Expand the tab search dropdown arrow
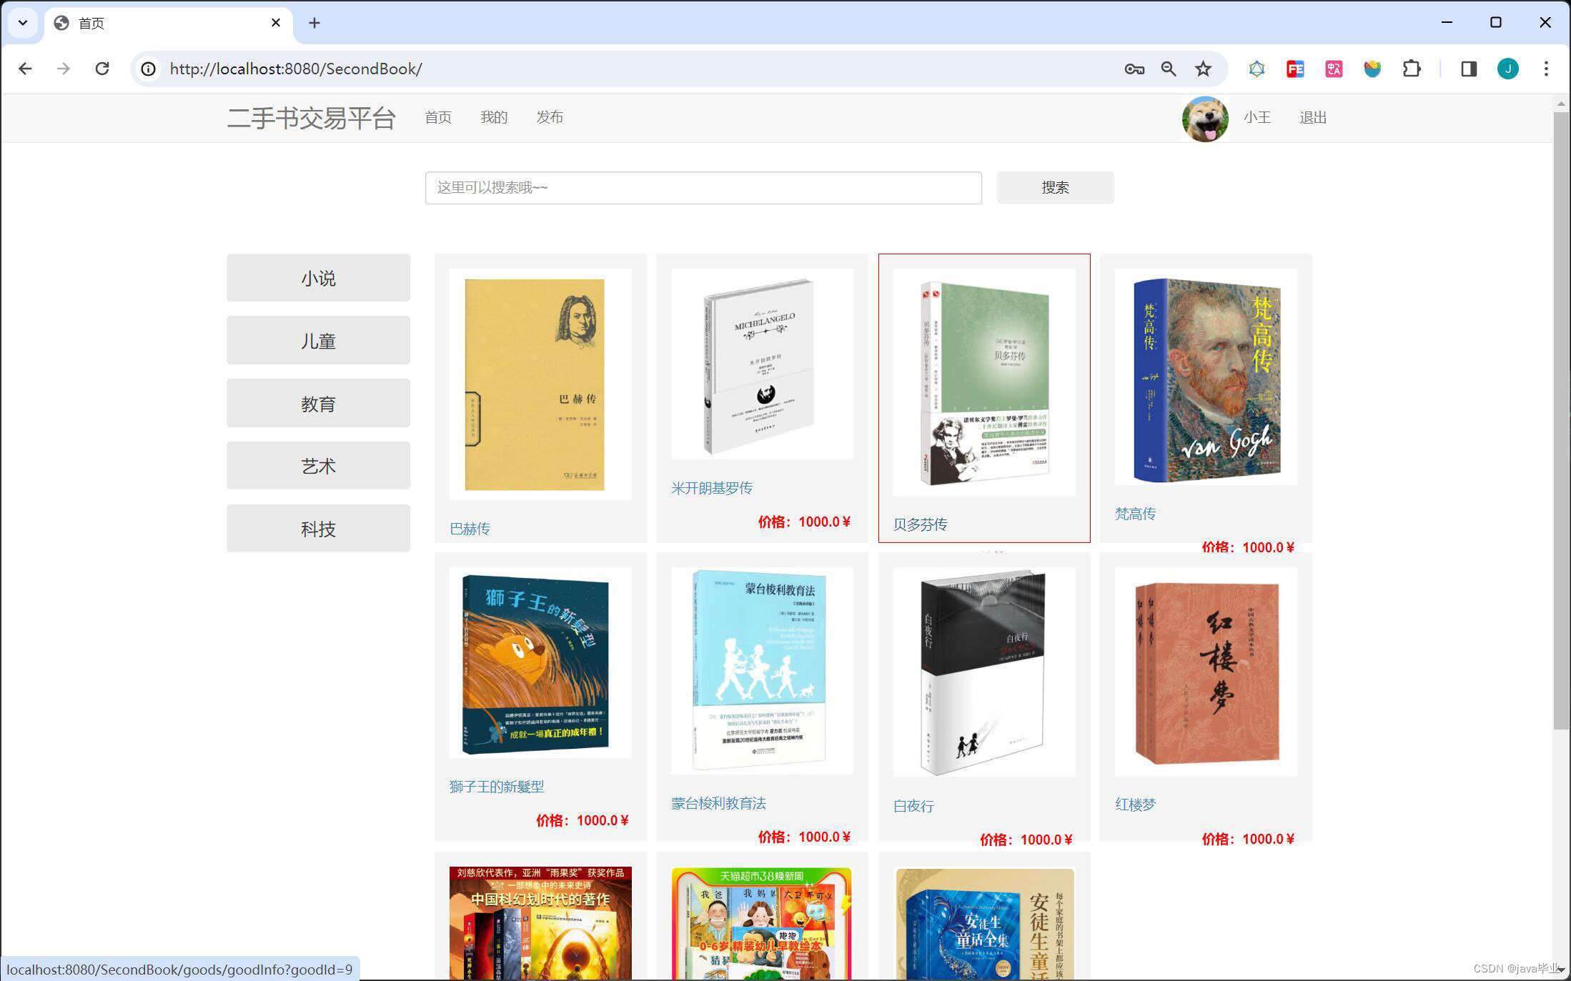 (x=23, y=23)
